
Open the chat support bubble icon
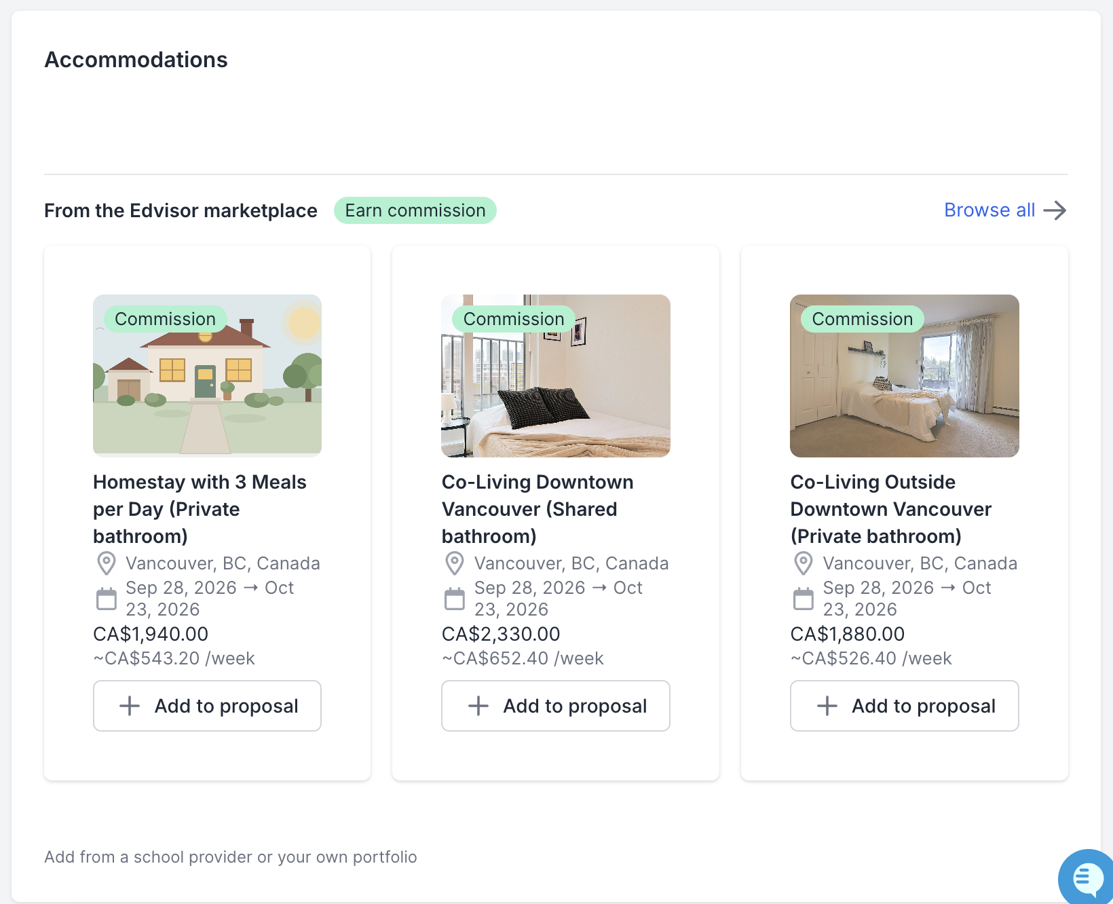[x=1088, y=878]
